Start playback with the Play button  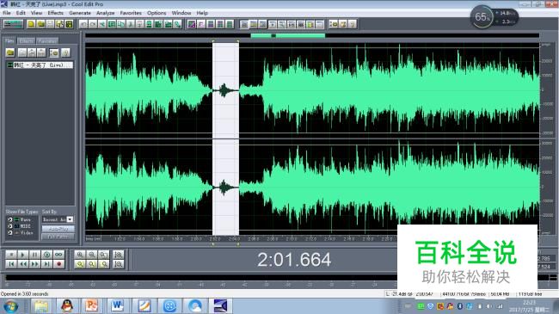tap(23, 255)
